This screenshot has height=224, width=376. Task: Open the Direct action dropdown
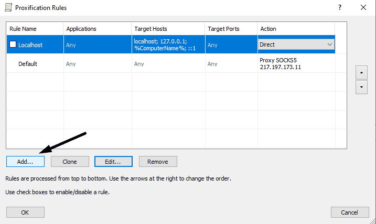tap(329, 45)
